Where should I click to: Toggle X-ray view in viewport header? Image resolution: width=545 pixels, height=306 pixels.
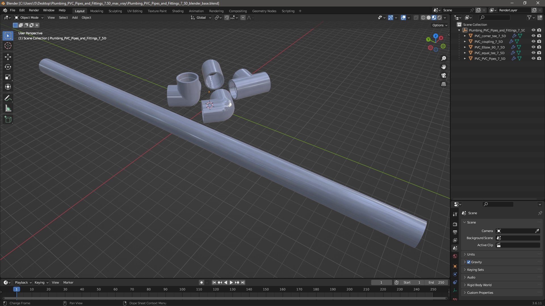pyautogui.click(x=416, y=18)
